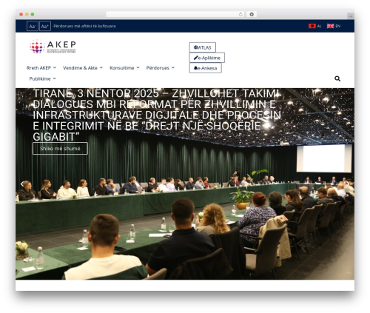Image resolution: width=370 pixels, height=313 pixels.
Task: Increase font size with Aa+ button
Action: pos(45,26)
